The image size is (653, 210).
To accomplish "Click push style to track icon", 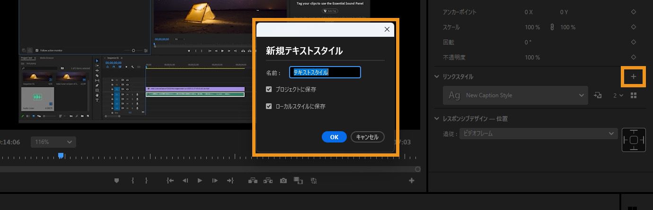I will click(598, 95).
